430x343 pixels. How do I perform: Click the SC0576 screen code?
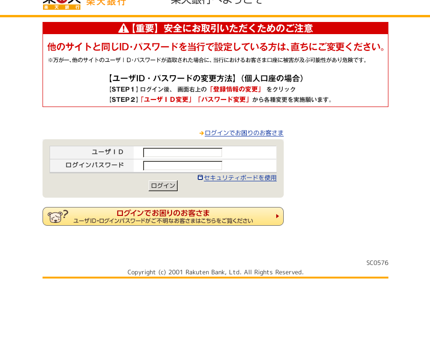tap(377, 263)
